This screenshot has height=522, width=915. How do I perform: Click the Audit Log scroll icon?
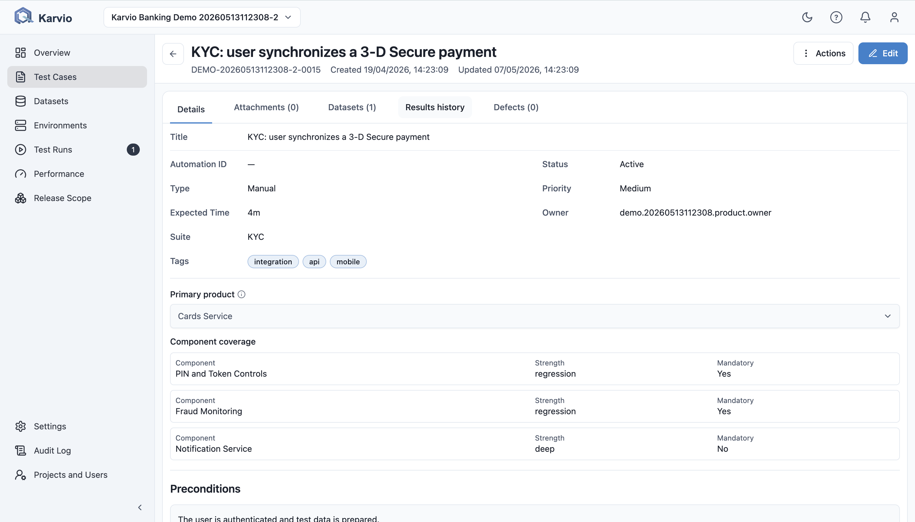[x=20, y=450]
